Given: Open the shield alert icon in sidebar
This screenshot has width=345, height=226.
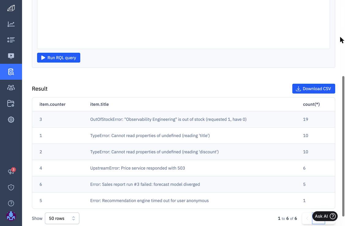Looking at the screenshot, I should pyautogui.click(x=11, y=187).
